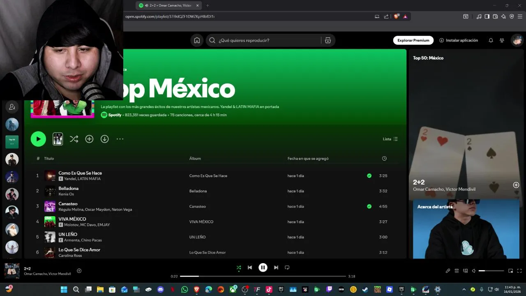The image size is (526, 296).
Task: Open the album UN LEÑO link
Action: (x=197, y=237)
